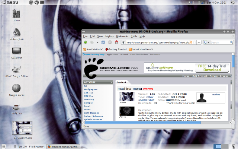Open the GNOME Stuff category link
238x149 pixels.
(x=146, y=100)
